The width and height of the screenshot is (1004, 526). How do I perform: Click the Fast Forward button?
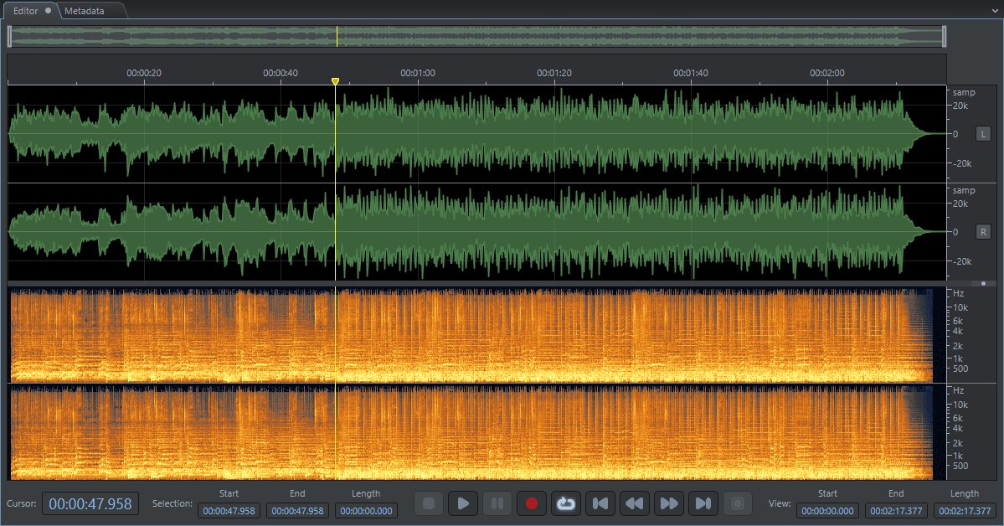(x=668, y=503)
